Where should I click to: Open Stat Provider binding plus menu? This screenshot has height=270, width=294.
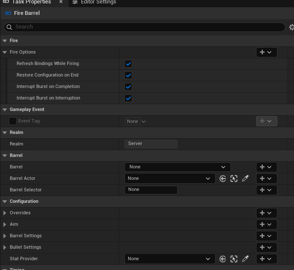point(266,259)
